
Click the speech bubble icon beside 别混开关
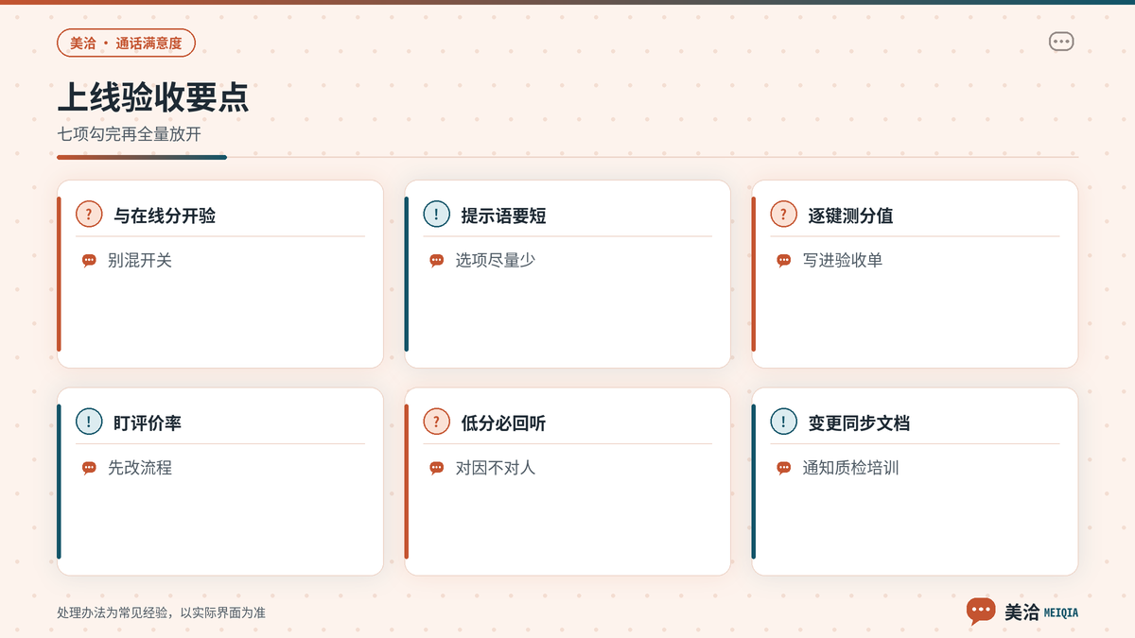89,261
